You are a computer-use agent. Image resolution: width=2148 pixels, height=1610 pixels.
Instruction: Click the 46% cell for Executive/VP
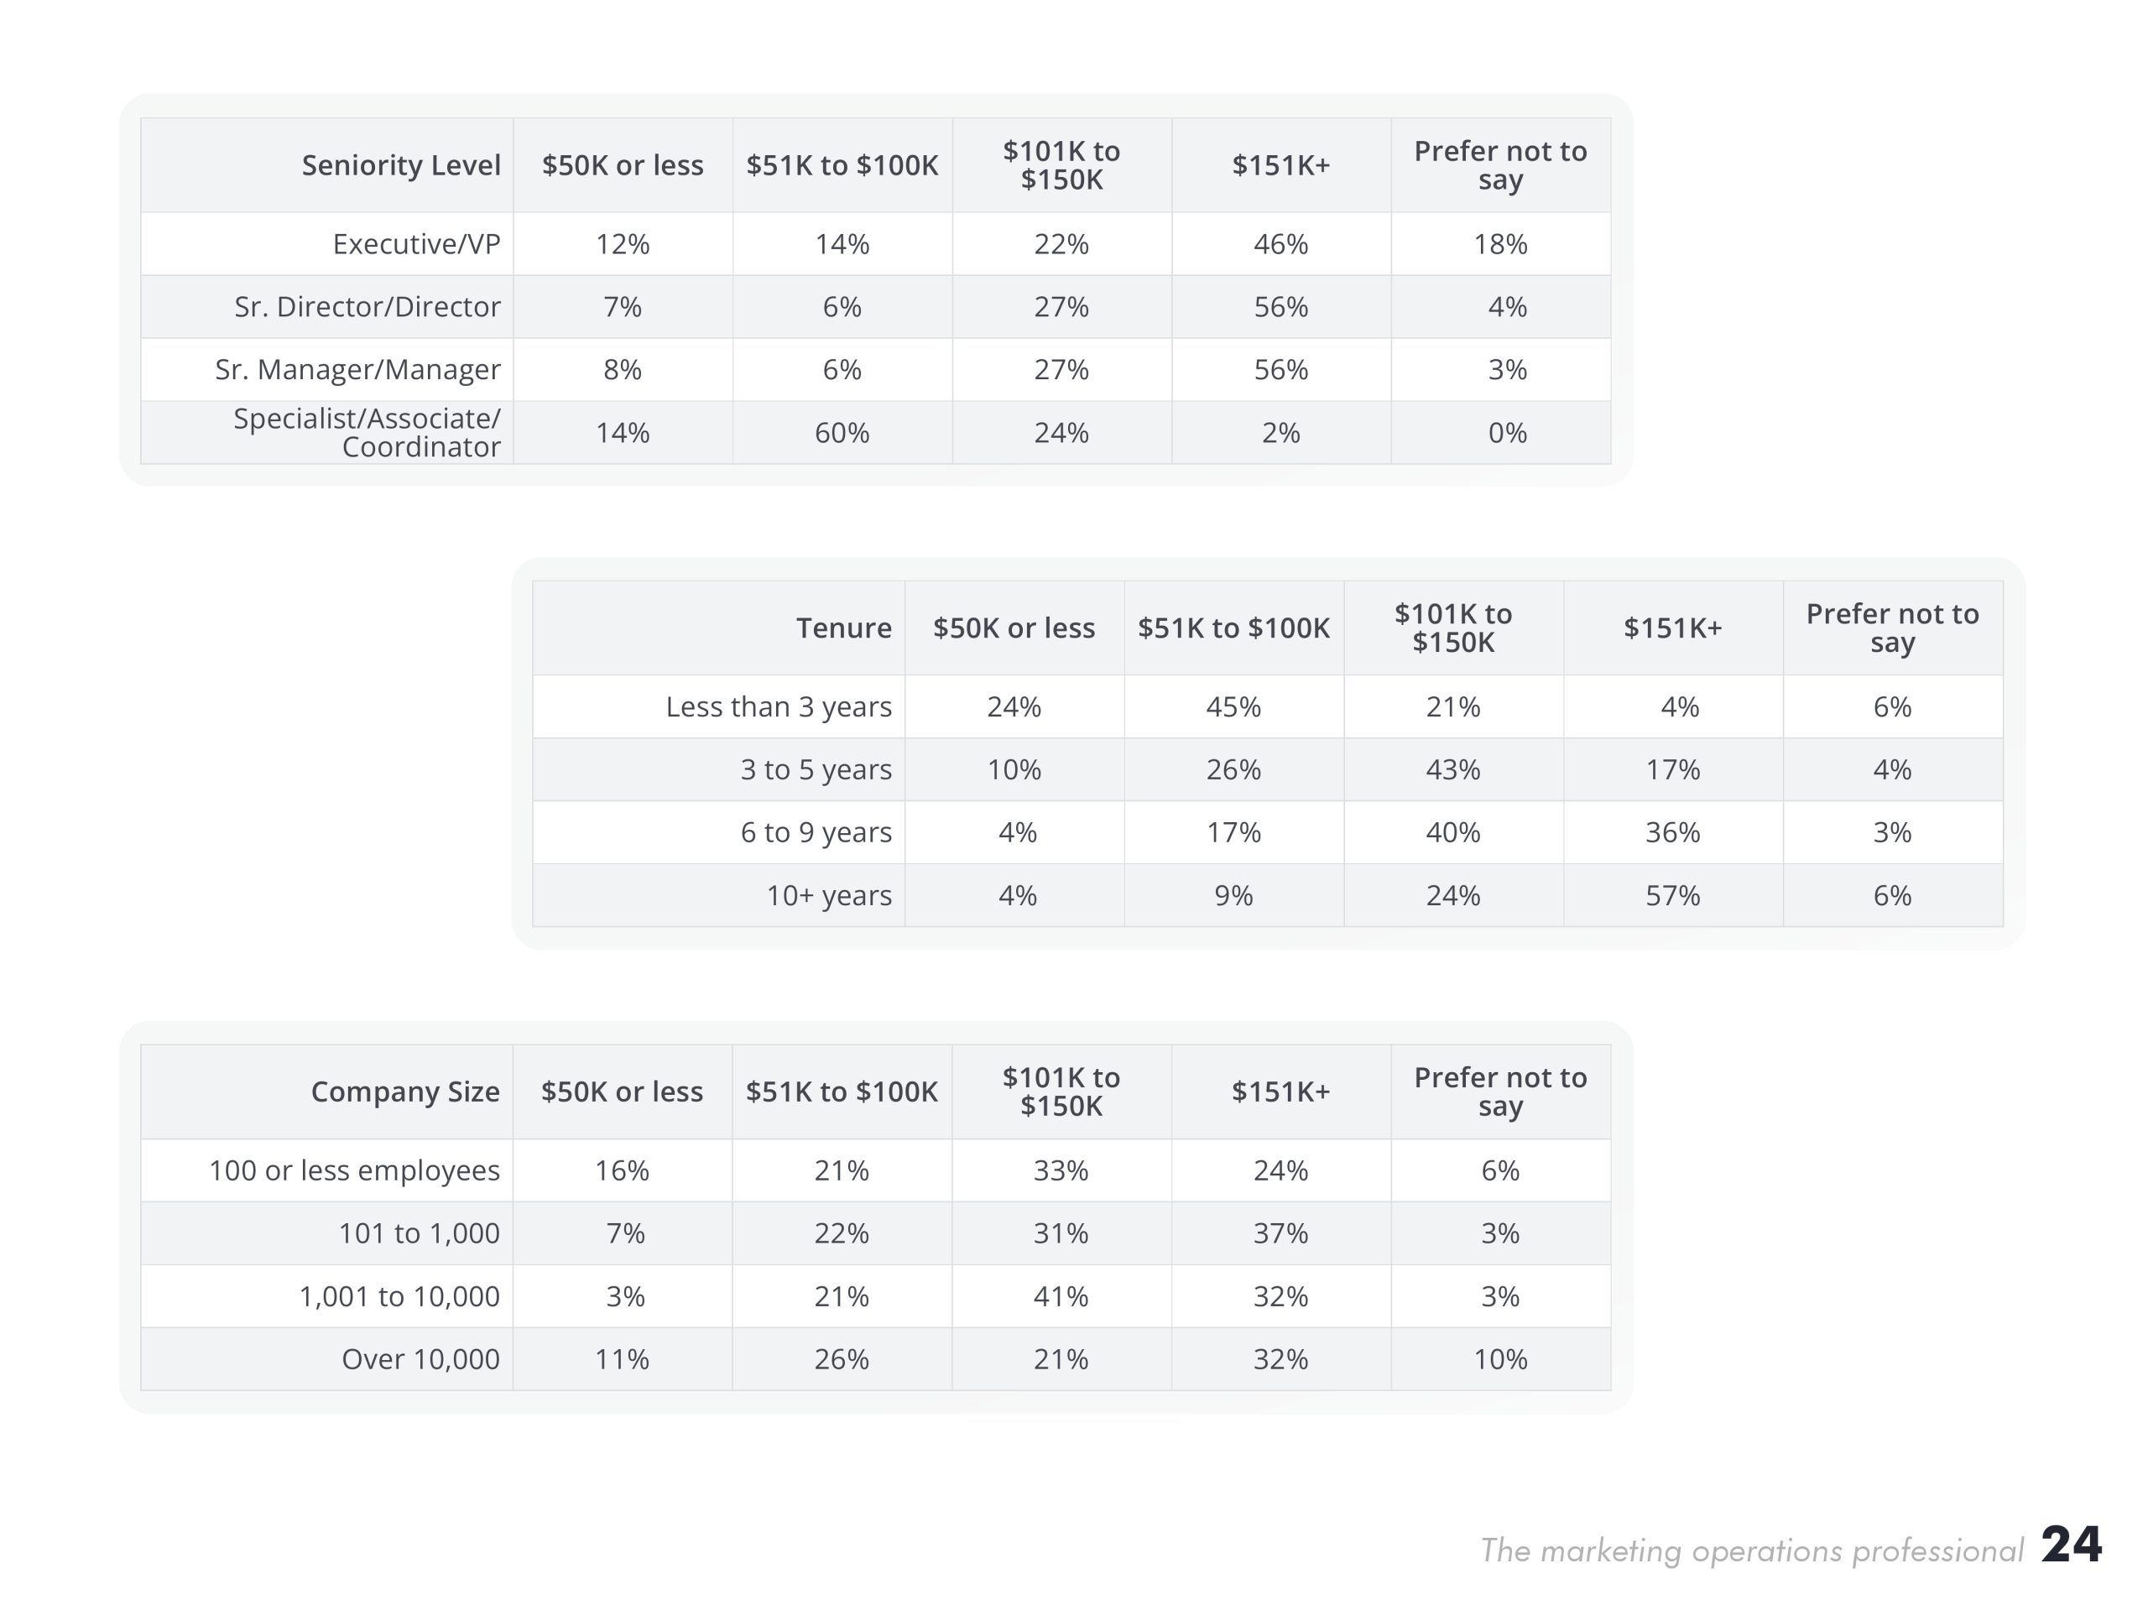point(1281,244)
